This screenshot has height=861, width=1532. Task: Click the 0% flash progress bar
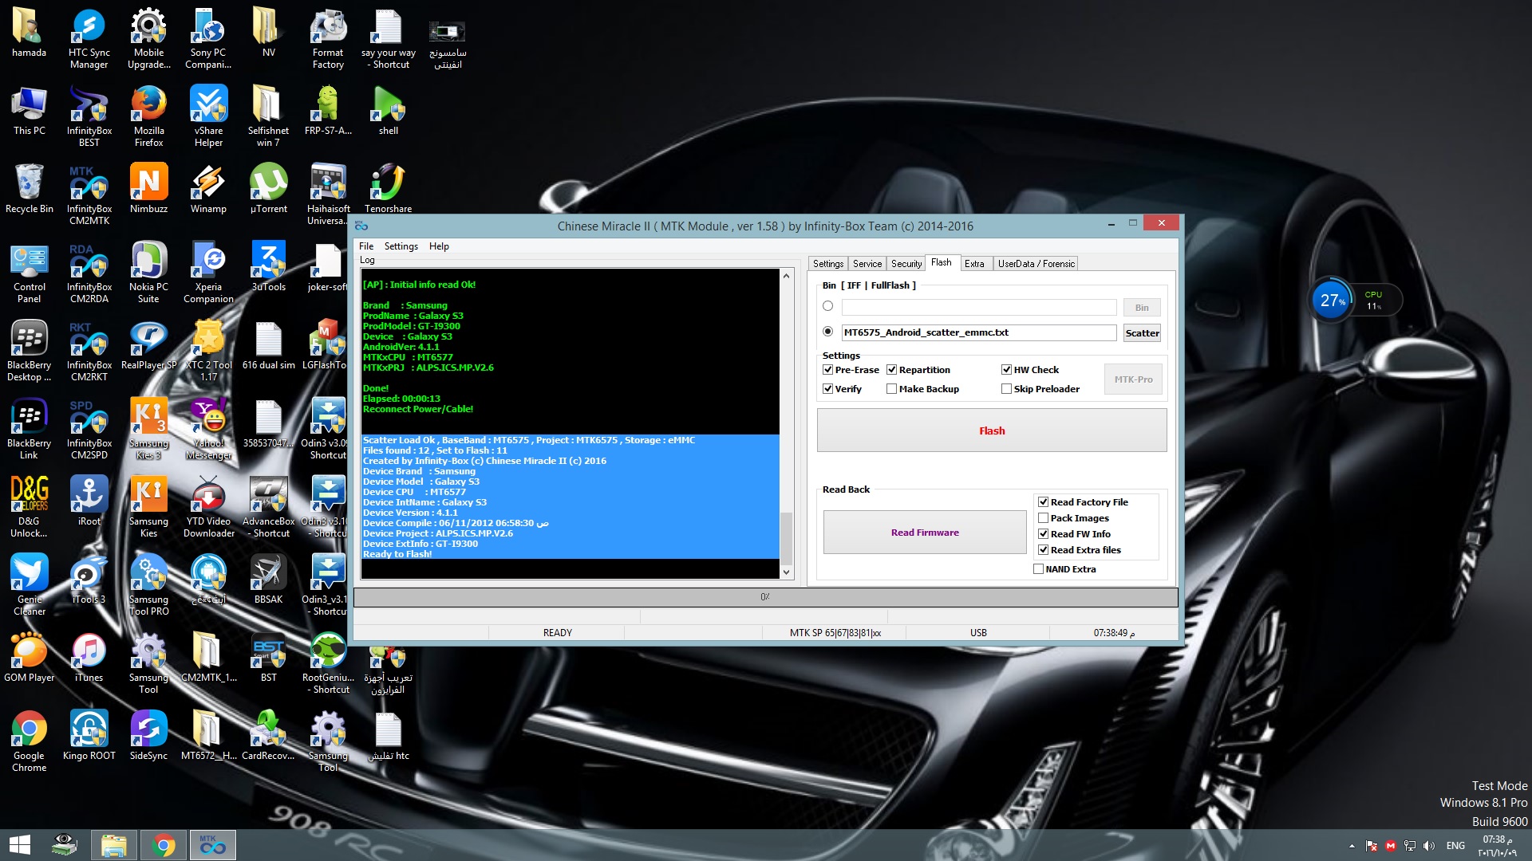(765, 597)
